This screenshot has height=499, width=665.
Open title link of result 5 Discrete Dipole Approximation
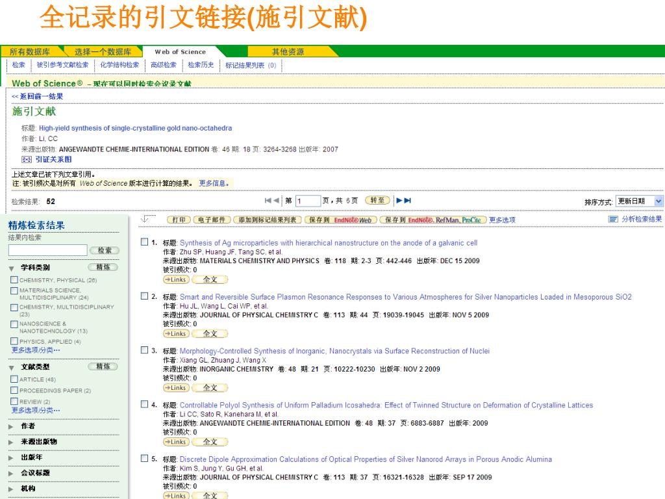(x=366, y=459)
